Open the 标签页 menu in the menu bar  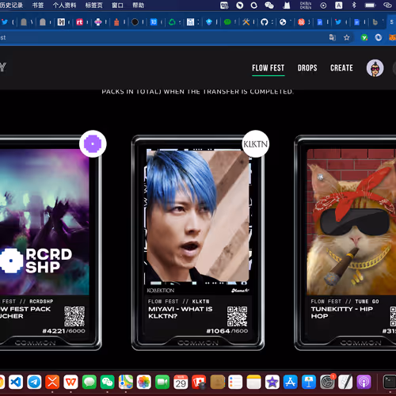click(x=94, y=5)
